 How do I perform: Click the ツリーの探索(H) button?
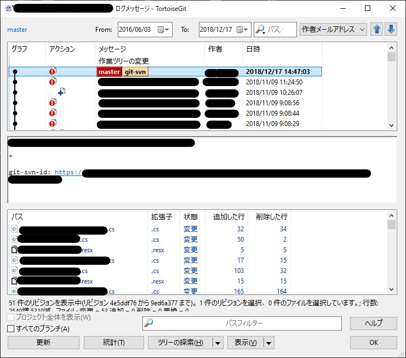(x=180, y=343)
